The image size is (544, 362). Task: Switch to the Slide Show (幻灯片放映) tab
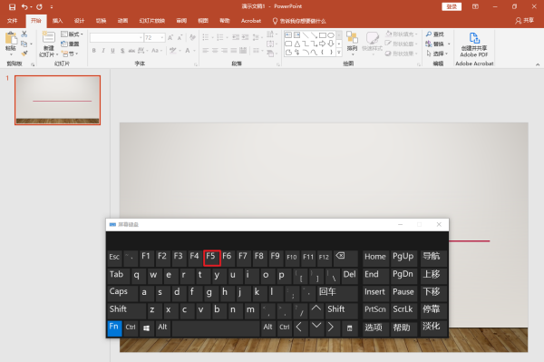tap(152, 21)
